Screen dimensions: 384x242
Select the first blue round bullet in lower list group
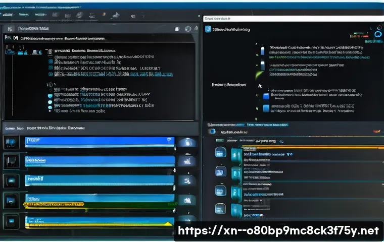click(50, 95)
